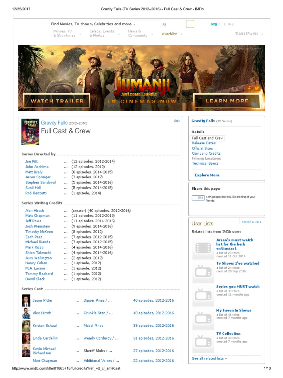Open writer Jeff Rowe's page
The width and height of the screenshot is (283, 378).
pos(33,221)
